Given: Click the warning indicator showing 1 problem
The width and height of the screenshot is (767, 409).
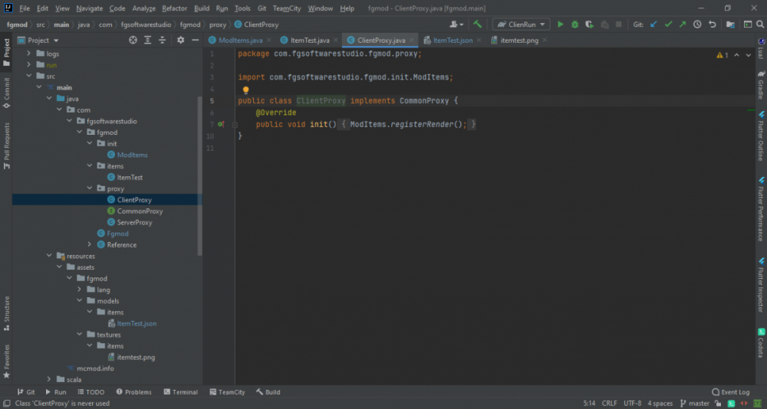Looking at the screenshot, I should 723,55.
